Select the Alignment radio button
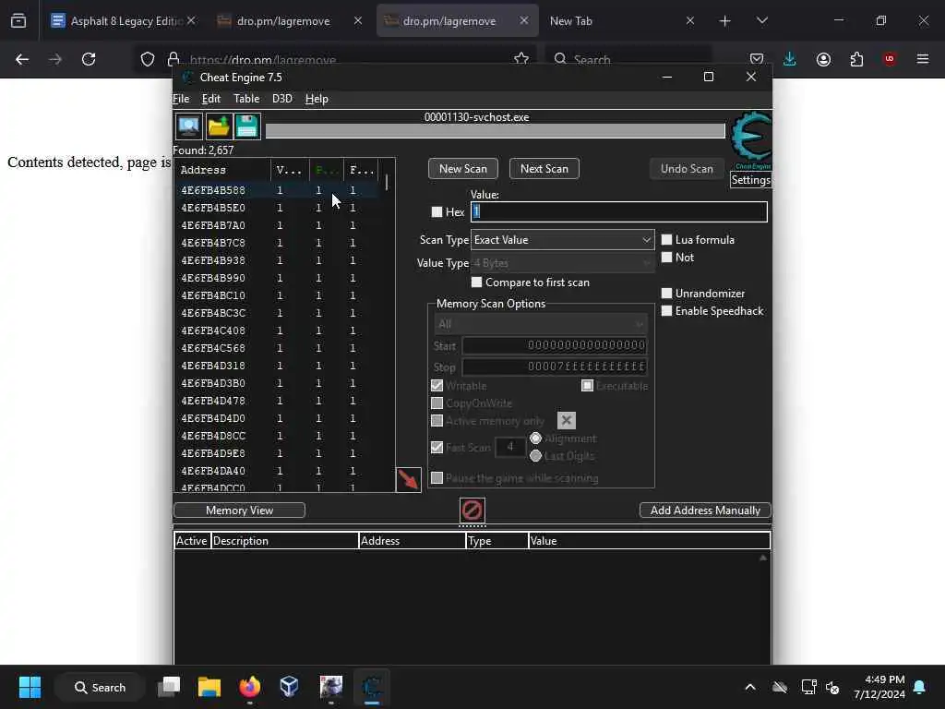The image size is (945, 709). pyautogui.click(x=535, y=439)
